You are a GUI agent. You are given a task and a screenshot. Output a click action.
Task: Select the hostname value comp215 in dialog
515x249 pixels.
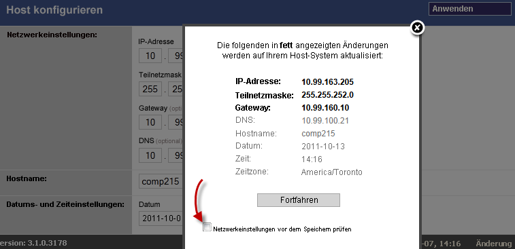pos(318,134)
